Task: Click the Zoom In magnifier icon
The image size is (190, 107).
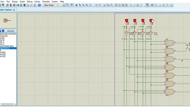Action: point(80,5)
